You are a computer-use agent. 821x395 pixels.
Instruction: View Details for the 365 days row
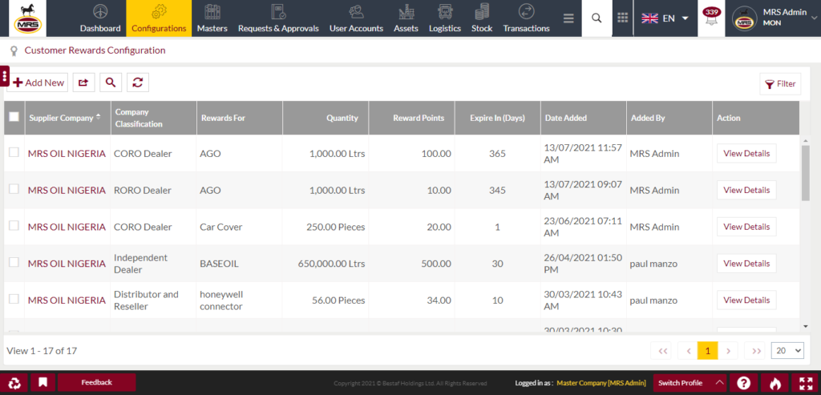click(746, 153)
